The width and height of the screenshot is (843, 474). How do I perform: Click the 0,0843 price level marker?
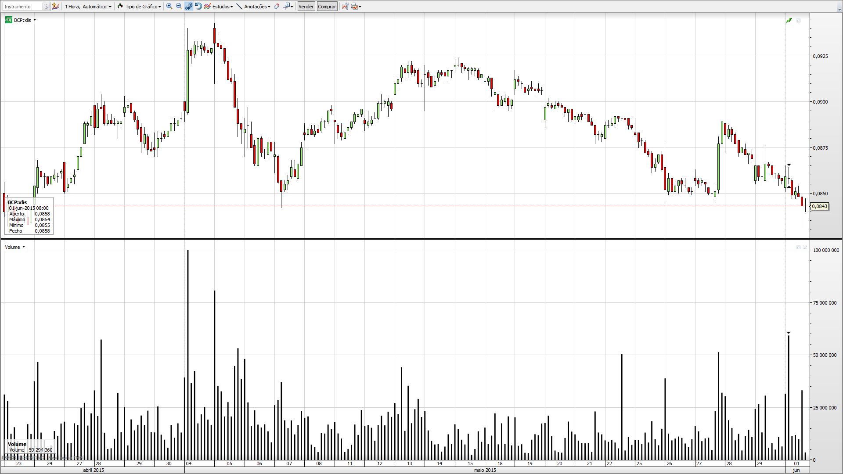(x=819, y=206)
